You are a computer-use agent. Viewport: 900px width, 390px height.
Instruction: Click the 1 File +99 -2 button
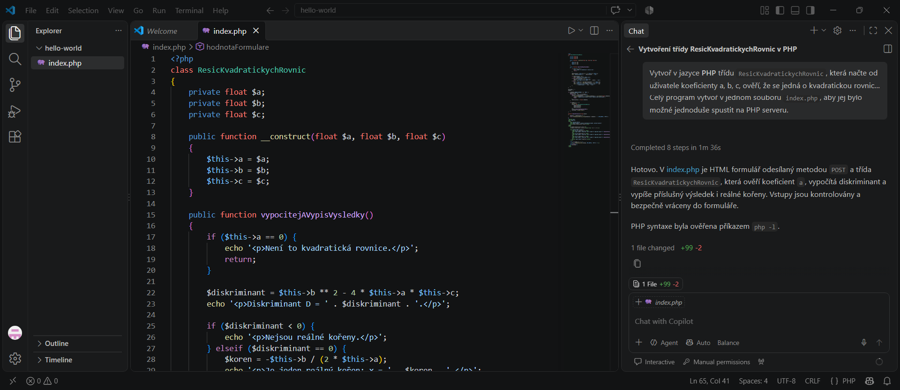(x=655, y=284)
